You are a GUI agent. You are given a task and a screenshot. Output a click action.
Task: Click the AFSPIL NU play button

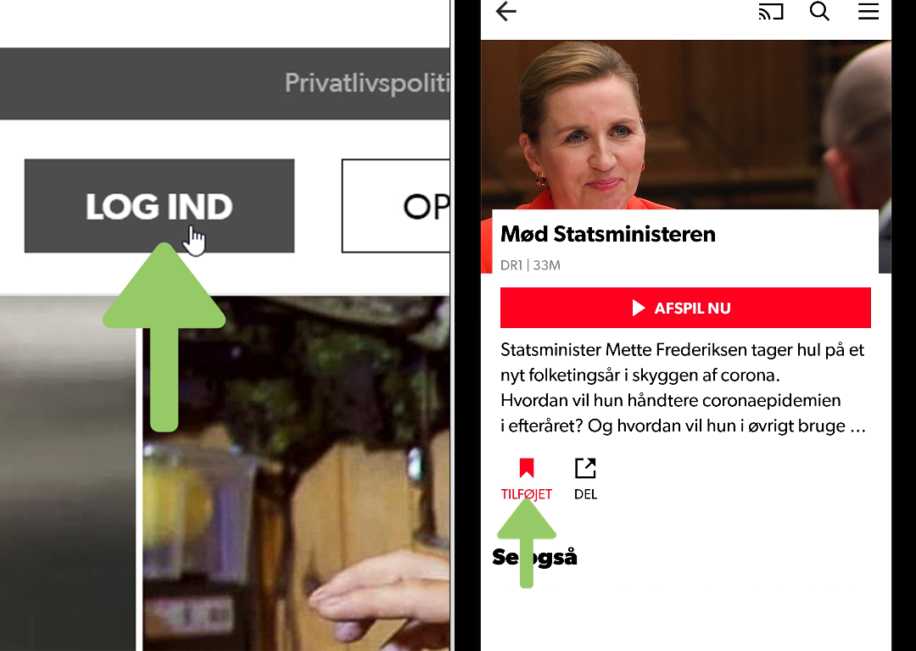685,308
